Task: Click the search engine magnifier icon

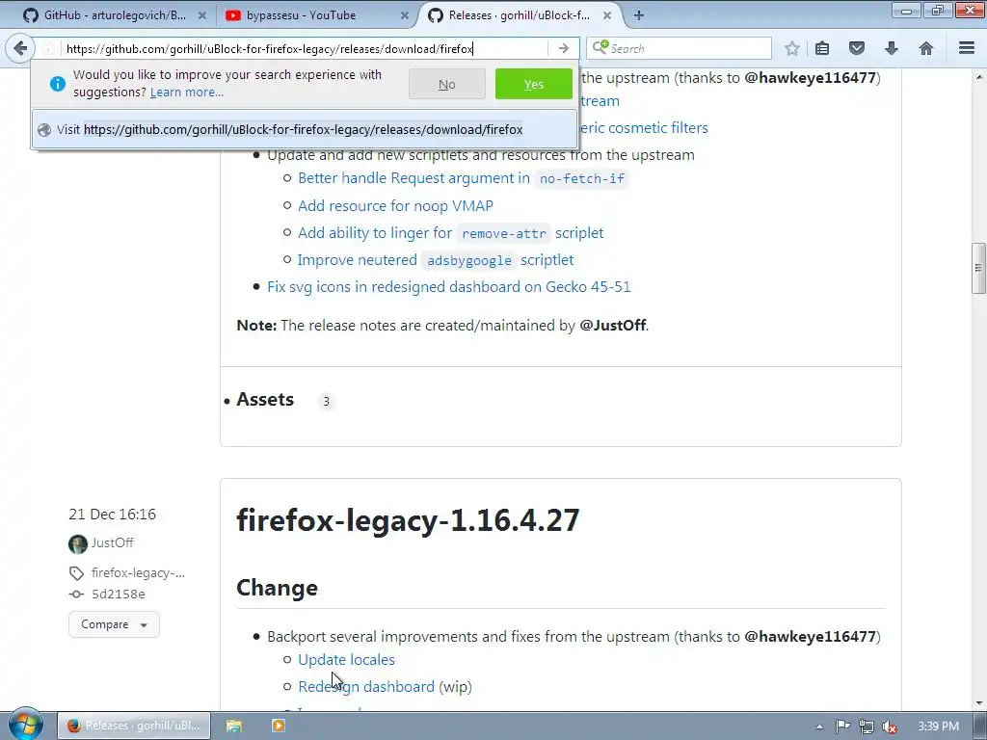Action: (600, 48)
